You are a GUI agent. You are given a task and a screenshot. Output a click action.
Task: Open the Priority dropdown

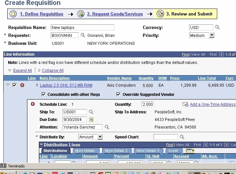coord(212,35)
